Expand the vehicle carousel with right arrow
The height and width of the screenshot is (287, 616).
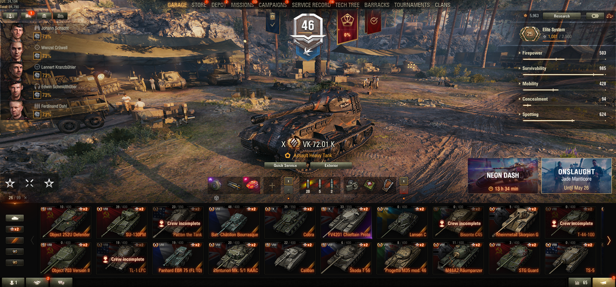point(609,240)
